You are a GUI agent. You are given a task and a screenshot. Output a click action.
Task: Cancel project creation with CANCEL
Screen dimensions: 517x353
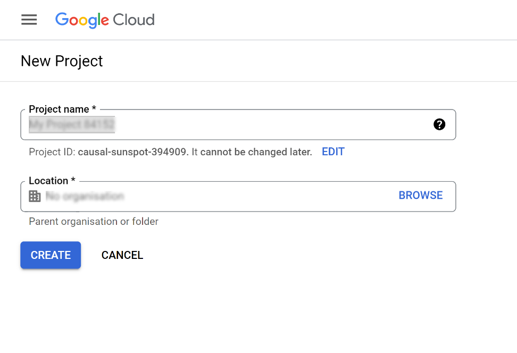[122, 255]
